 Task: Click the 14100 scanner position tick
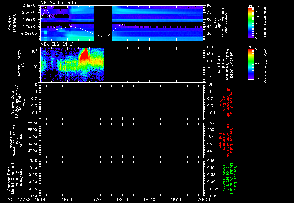coord(32,137)
